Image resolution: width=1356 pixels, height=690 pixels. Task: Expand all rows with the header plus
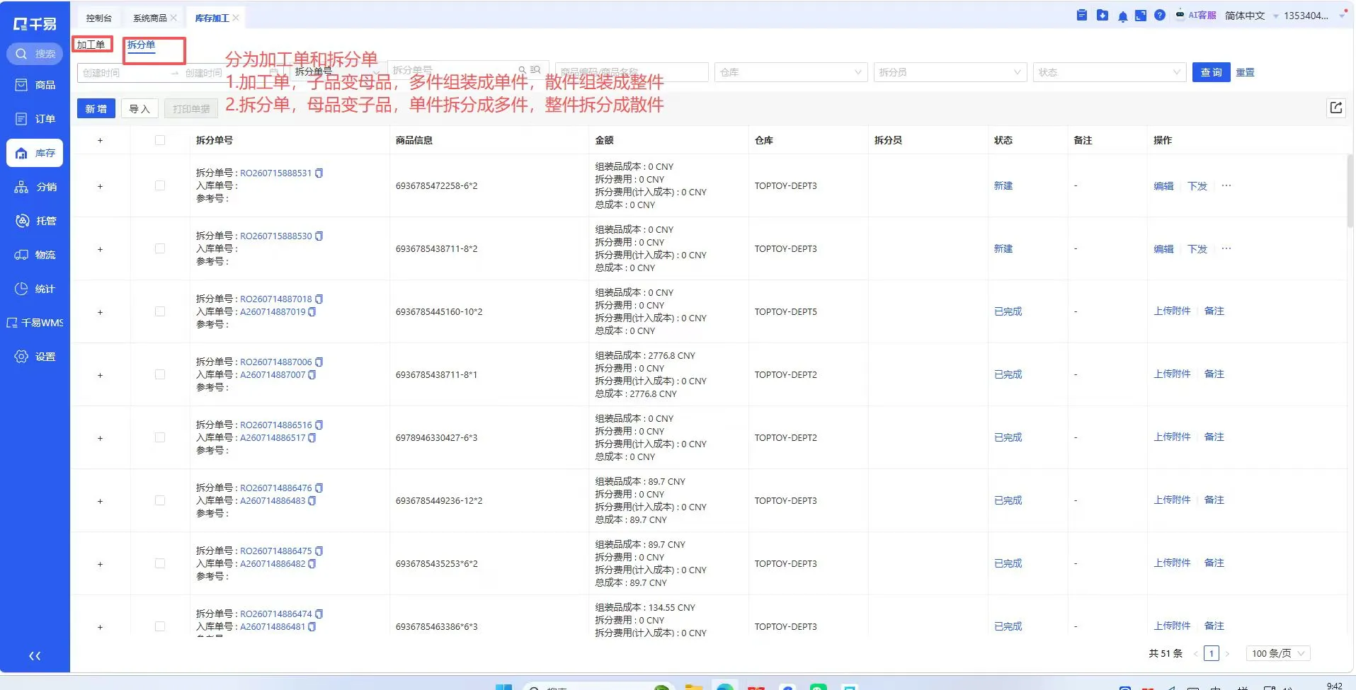point(100,140)
